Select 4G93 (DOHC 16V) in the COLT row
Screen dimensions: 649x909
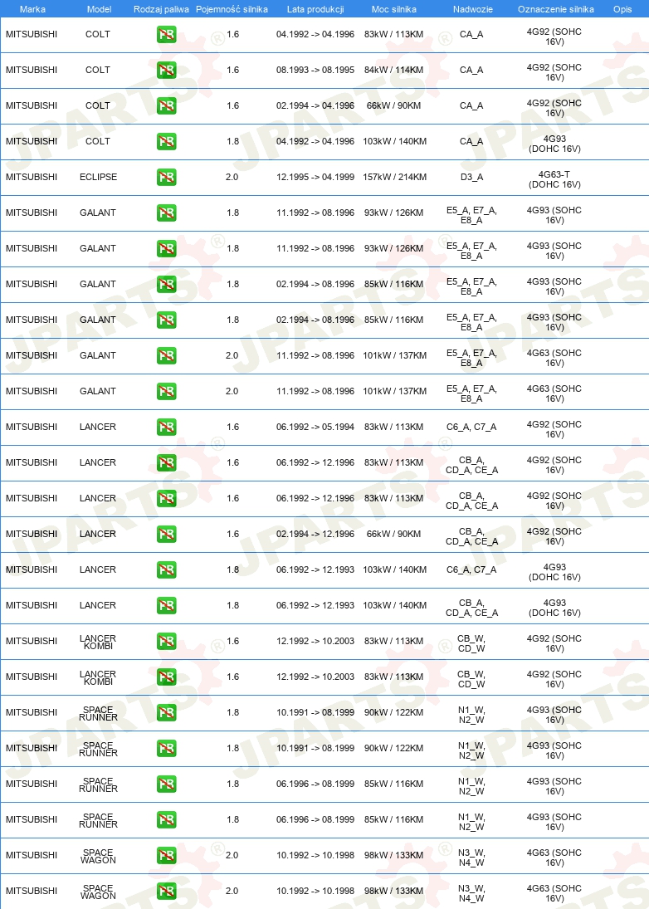click(554, 144)
